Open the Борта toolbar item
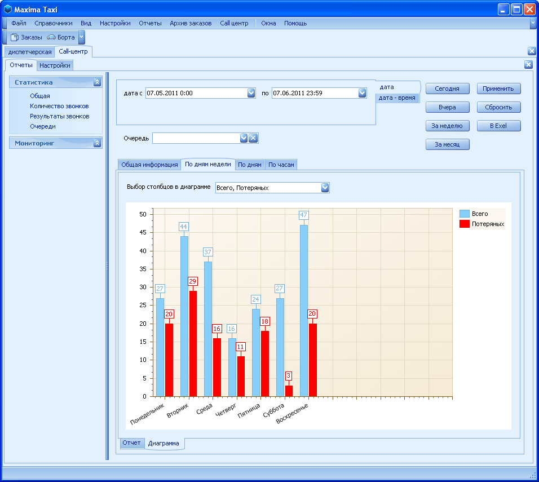 coord(61,37)
